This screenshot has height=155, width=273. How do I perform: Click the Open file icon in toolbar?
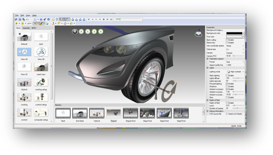[x=16, y=19]
